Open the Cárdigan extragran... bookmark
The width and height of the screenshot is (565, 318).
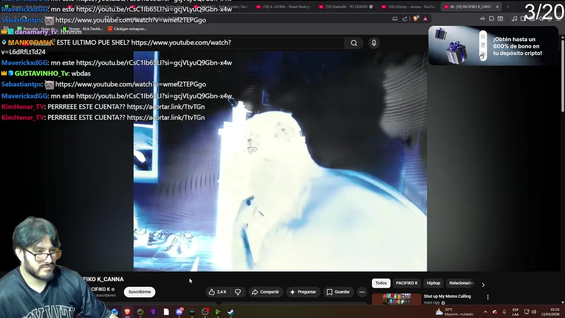click(x=128, y=29)
